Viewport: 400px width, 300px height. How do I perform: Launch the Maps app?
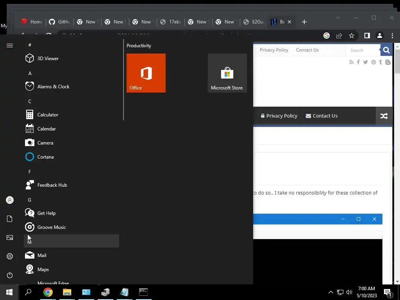[x=71, y=269]
